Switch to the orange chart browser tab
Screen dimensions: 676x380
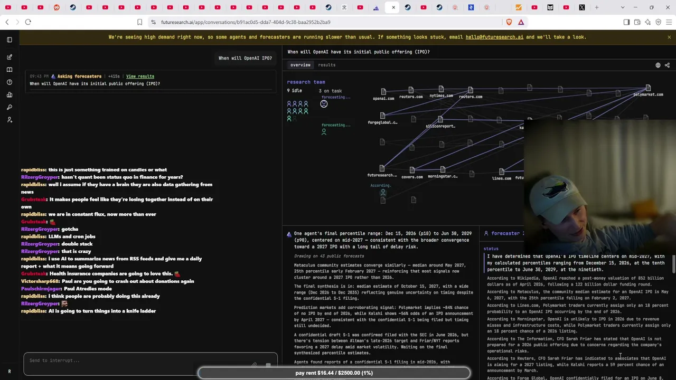point(519,7)
